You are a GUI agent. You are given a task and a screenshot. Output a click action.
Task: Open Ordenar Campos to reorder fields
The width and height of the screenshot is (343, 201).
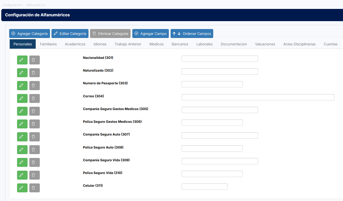click(192, 34)
